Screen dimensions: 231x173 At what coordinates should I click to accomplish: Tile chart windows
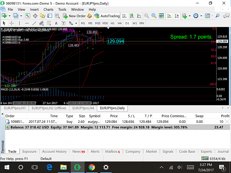(161, 16)
